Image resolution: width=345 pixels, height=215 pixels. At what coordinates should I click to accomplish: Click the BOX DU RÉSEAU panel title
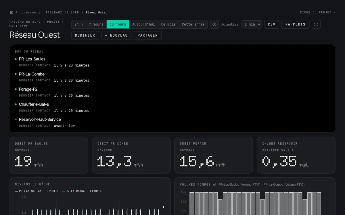tap(29, 52)
